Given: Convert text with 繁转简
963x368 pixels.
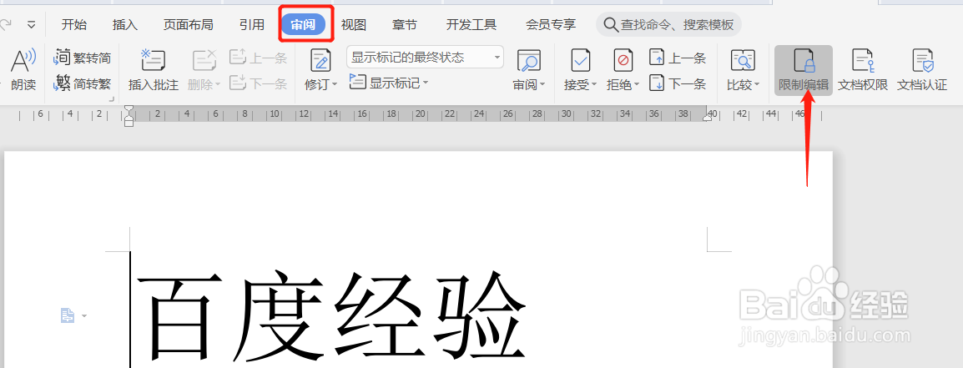Looking at the screenshot, I should [83, 58].
